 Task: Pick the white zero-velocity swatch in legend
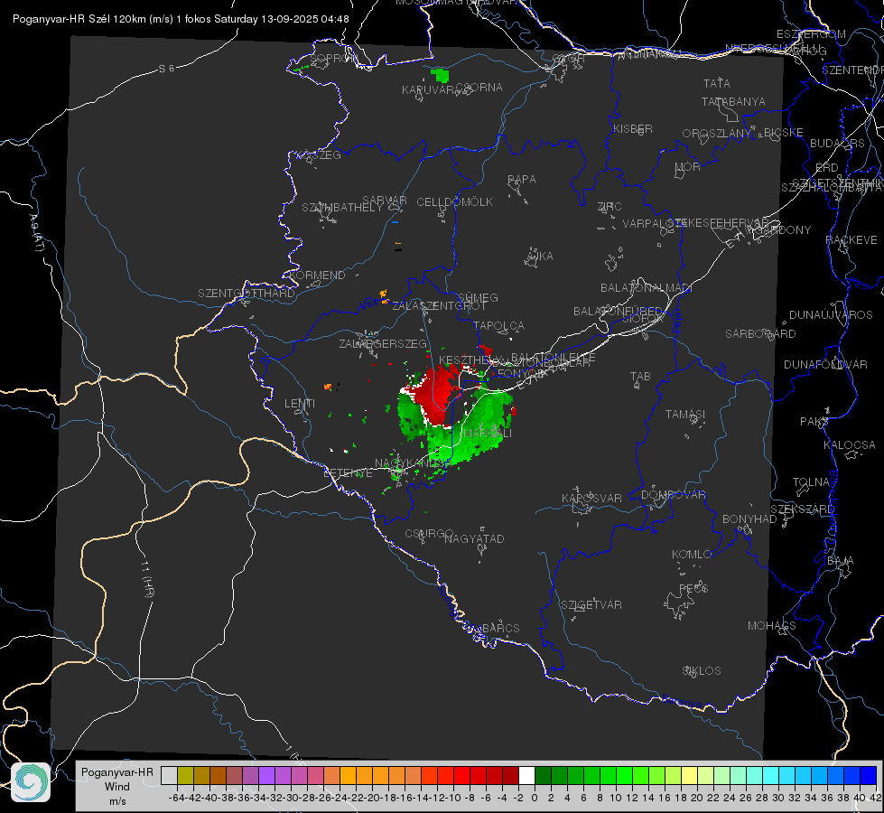coord(526,775)
